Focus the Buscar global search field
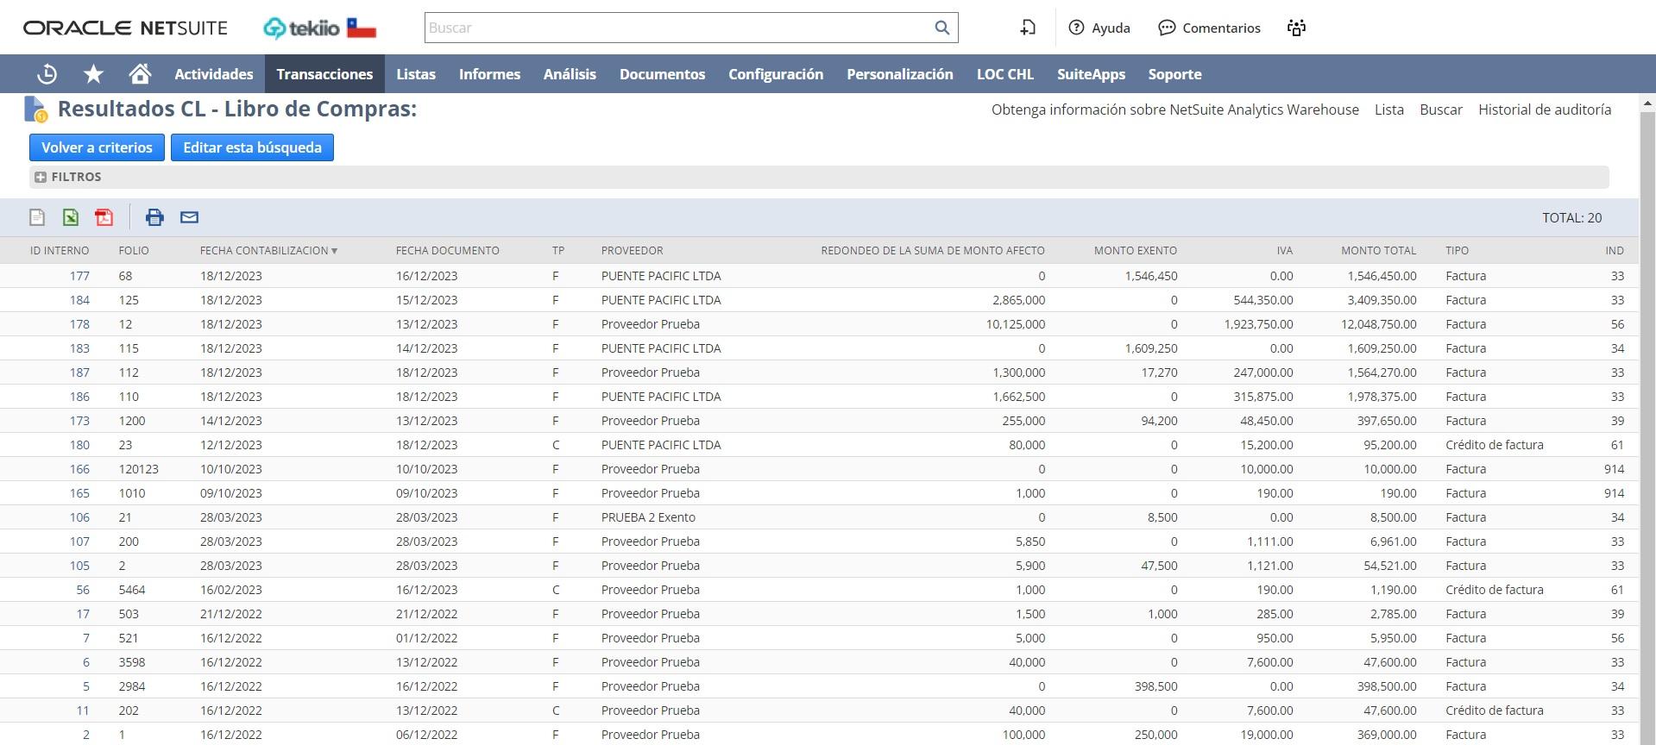Image resolution: width=1656 pixels, height=745 pixels. coord(677,28)
